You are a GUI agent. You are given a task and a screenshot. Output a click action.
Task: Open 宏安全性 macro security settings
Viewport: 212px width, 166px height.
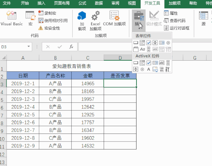(x=49, y=28)
